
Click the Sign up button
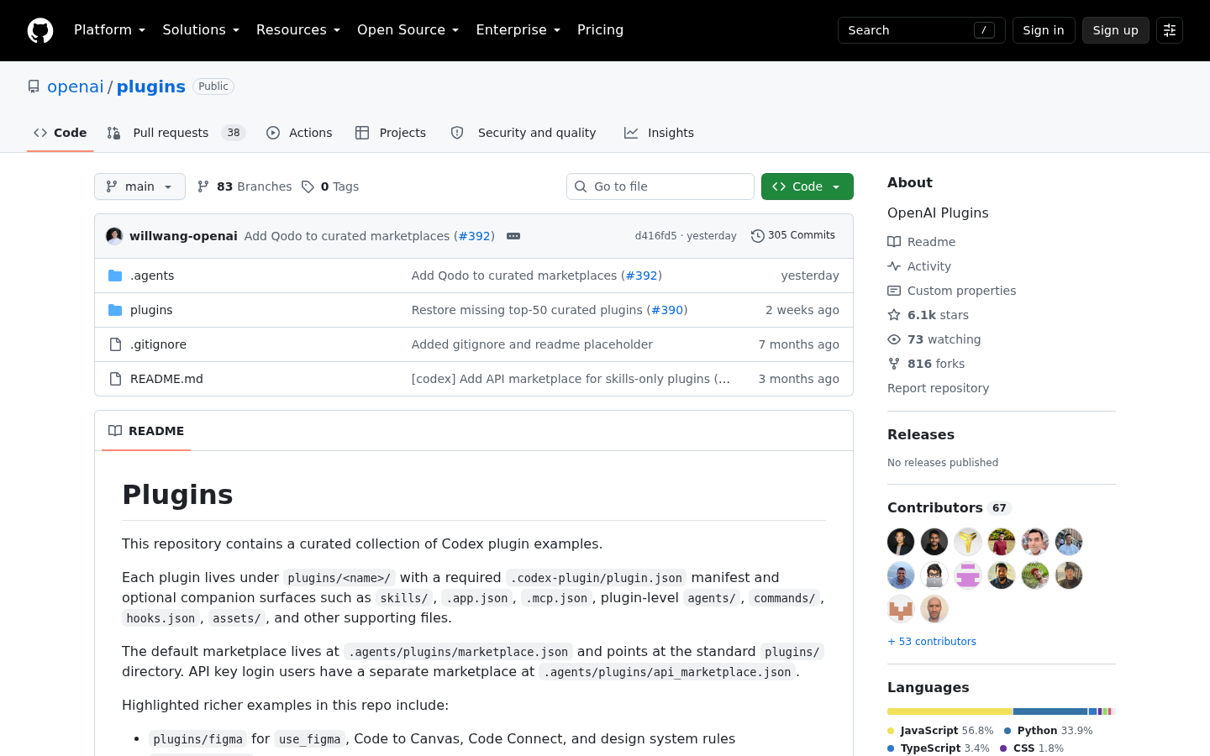[x=1116, y=30]
